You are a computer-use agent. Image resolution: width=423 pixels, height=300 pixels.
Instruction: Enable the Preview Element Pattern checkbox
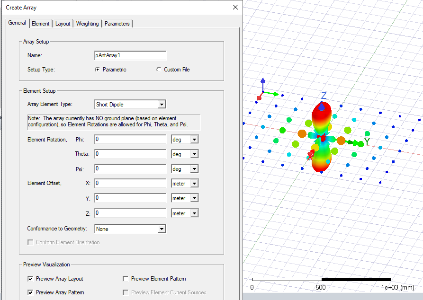point(126,279)
